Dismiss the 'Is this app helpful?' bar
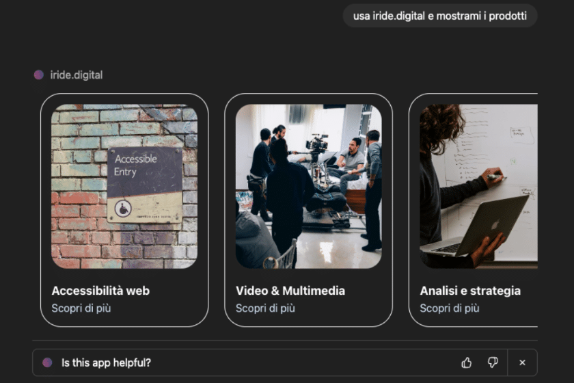 [523, 362]
